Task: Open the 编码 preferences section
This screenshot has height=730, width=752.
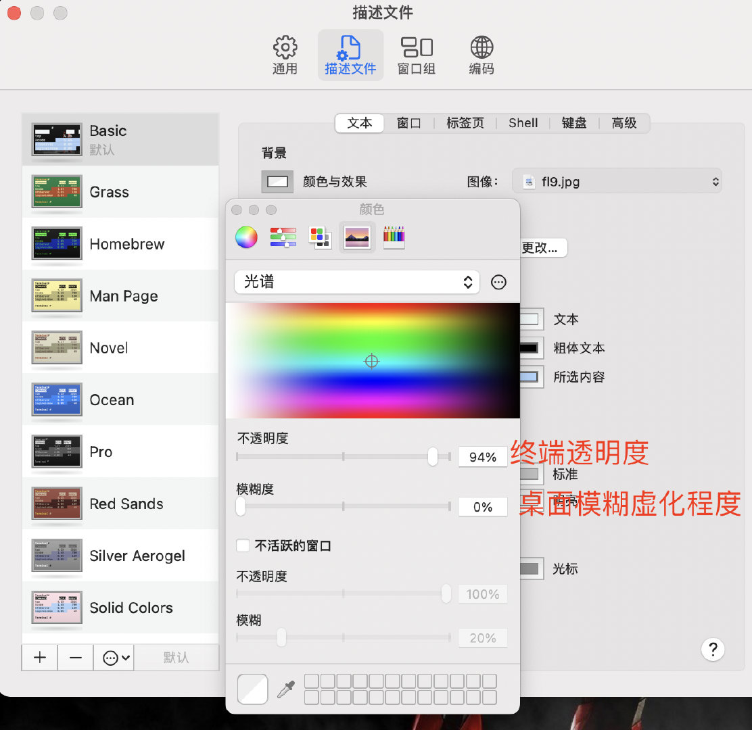Action: coord(481,54)
